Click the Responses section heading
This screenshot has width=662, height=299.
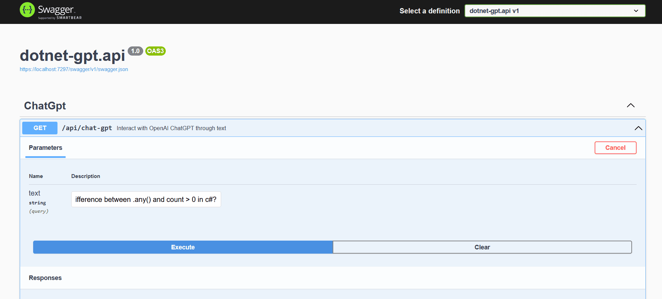pos(45,278)
